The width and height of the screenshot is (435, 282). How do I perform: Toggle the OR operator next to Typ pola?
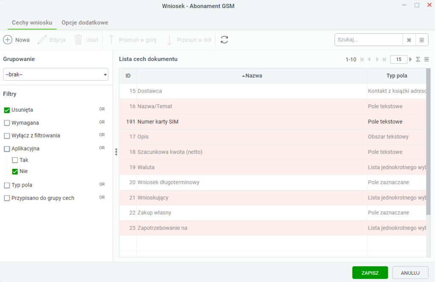tap(102, 184)
